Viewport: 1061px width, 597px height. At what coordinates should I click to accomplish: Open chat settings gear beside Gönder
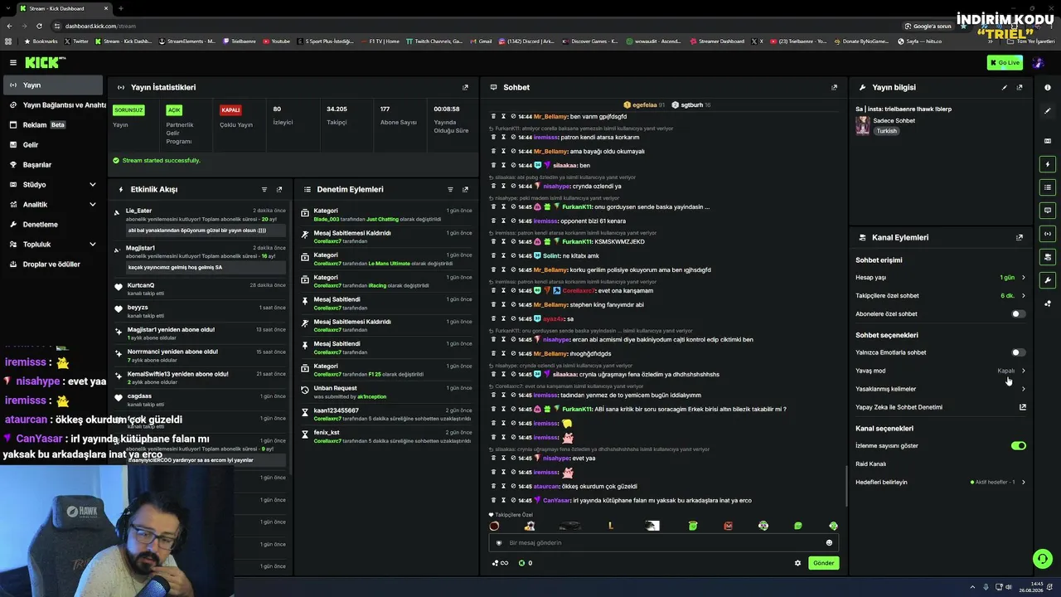coord(797,563)
